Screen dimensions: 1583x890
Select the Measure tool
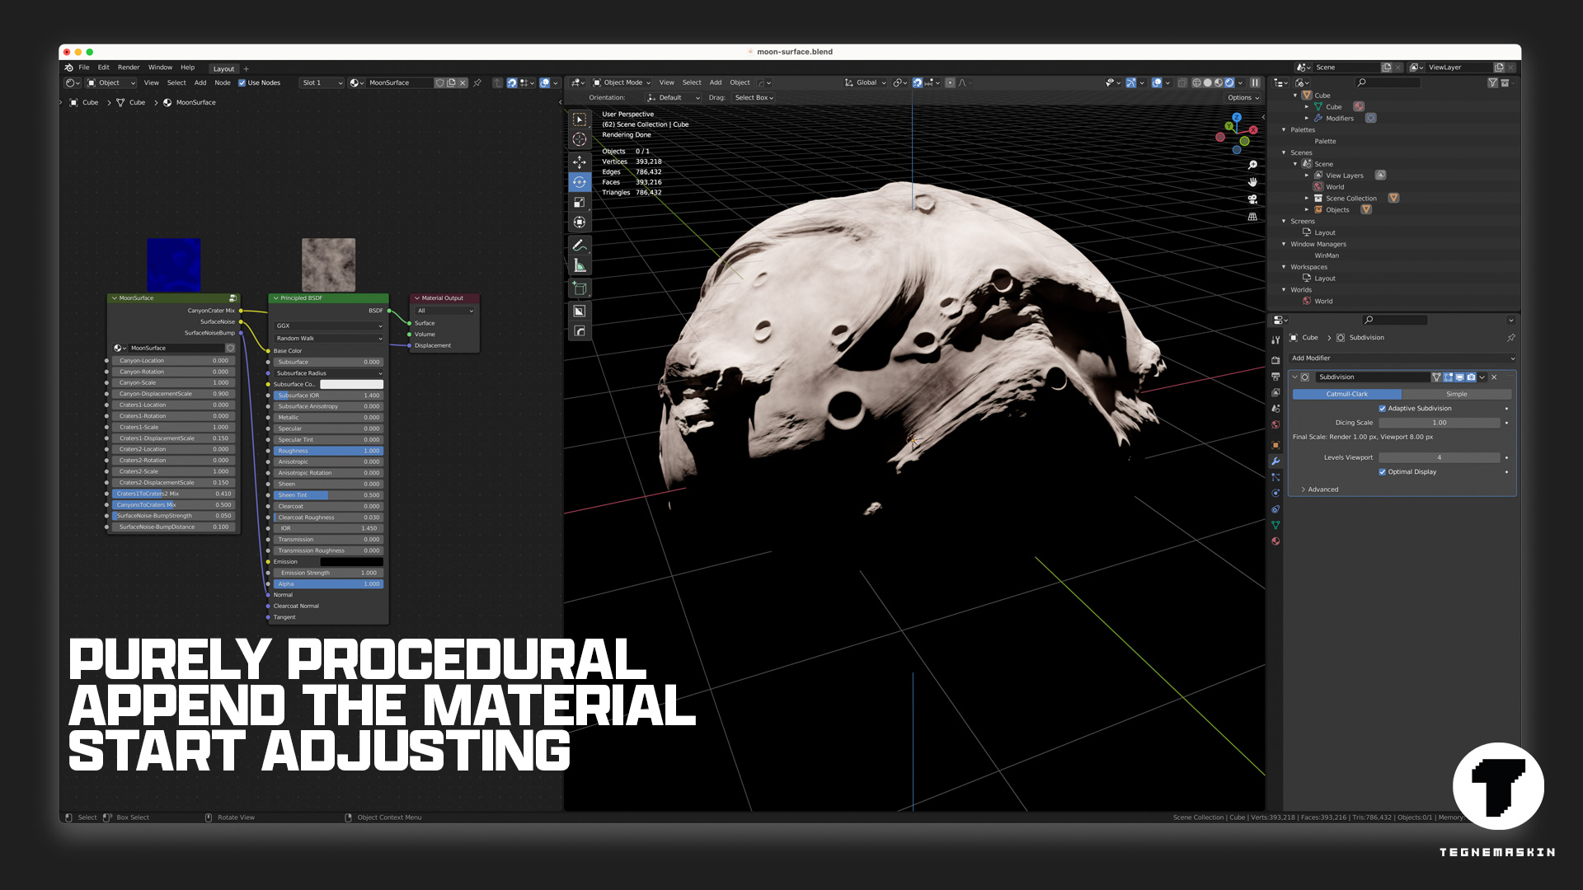click(580, 265)
